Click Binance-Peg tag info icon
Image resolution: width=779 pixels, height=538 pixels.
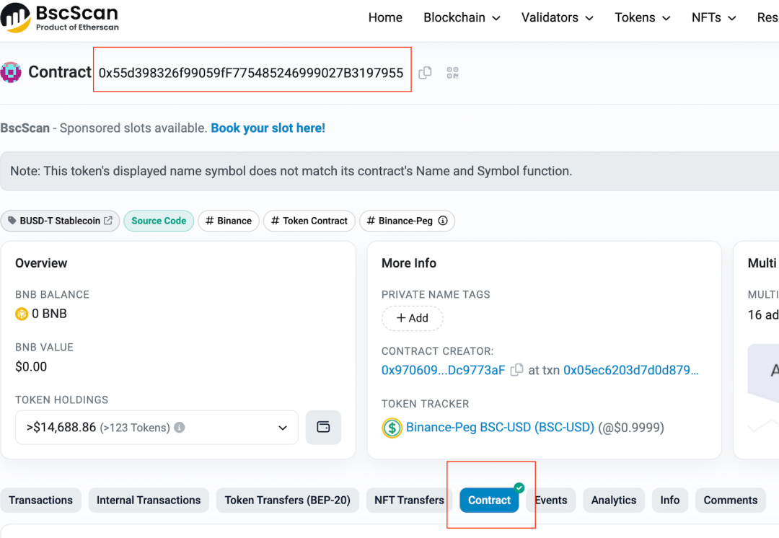[443, 221]
